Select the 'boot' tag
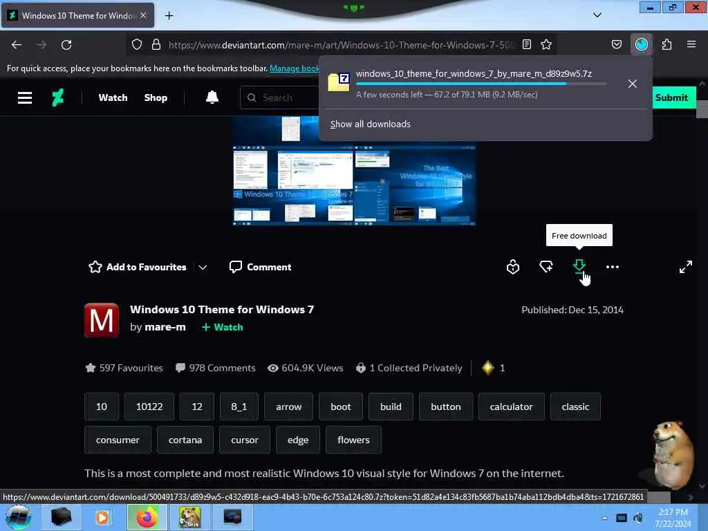 point(340,407)
